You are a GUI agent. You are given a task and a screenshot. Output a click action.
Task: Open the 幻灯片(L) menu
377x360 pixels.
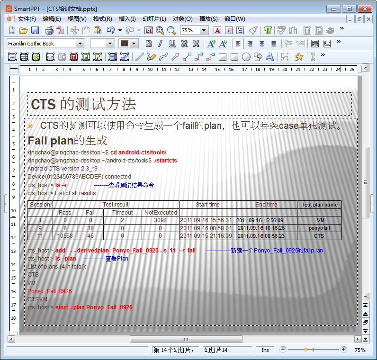(154, 19)
